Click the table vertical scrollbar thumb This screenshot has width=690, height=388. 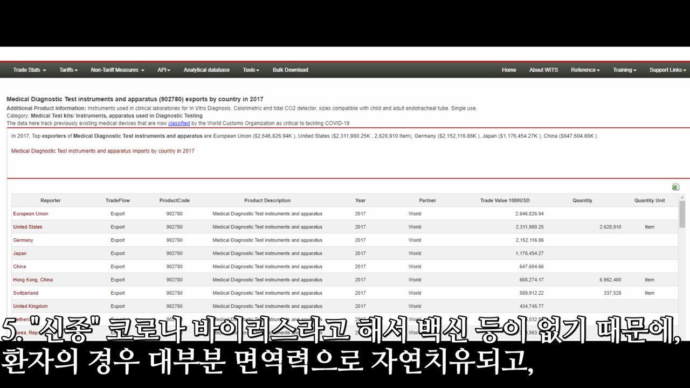tap(682, 214)
